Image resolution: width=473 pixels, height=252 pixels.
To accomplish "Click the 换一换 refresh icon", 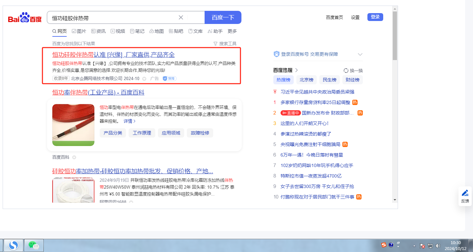I will [346, 71].
